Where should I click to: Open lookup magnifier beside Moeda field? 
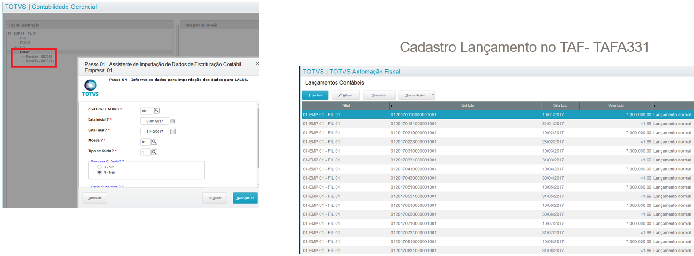154,142
